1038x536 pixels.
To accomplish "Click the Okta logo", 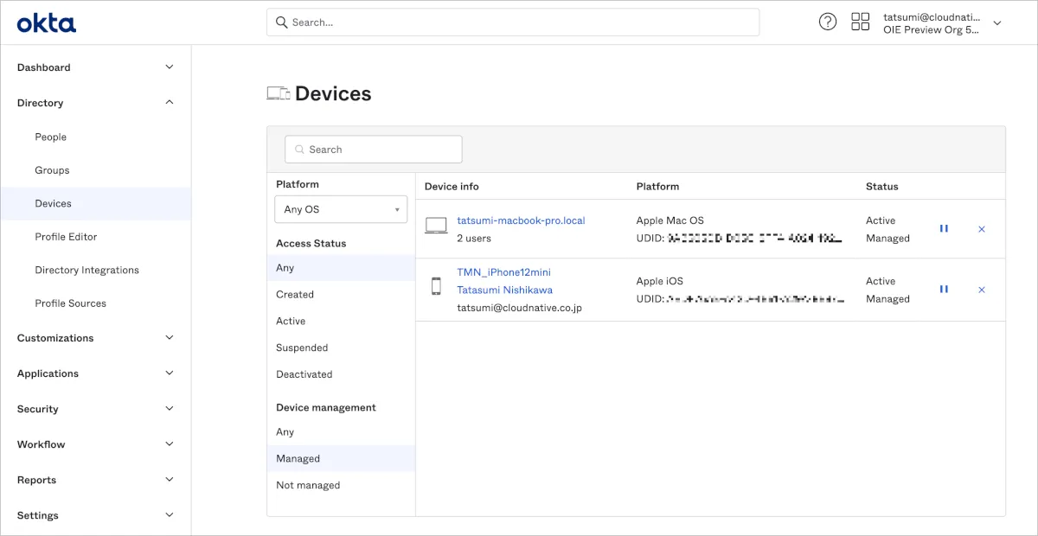I will coord(47,23).
